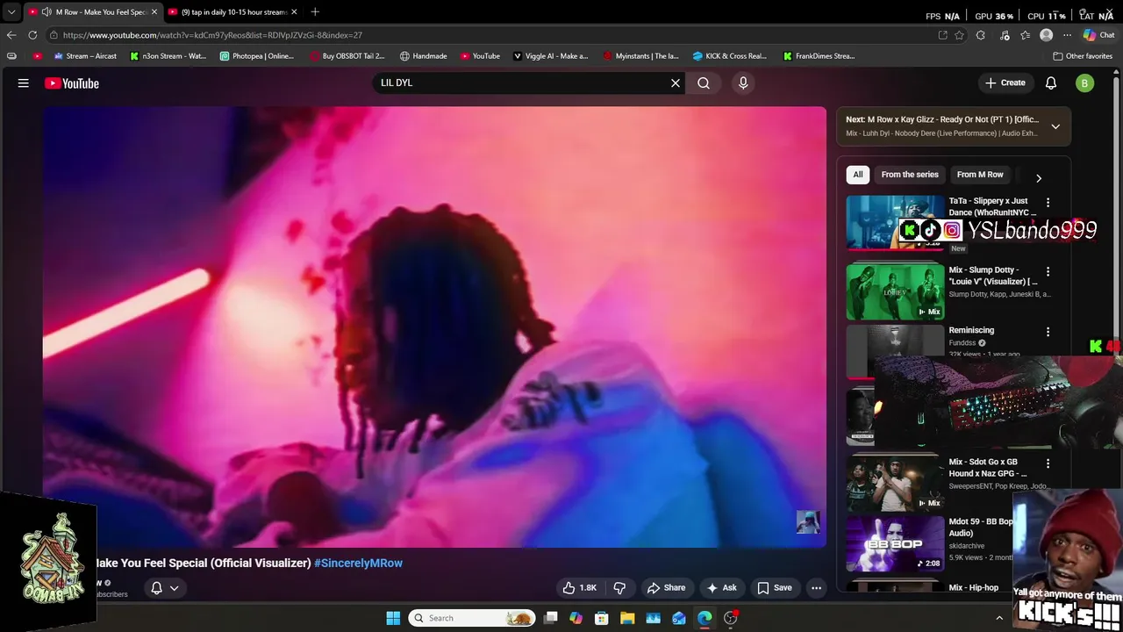Open the favorites list icon in toolbar

1026,35
